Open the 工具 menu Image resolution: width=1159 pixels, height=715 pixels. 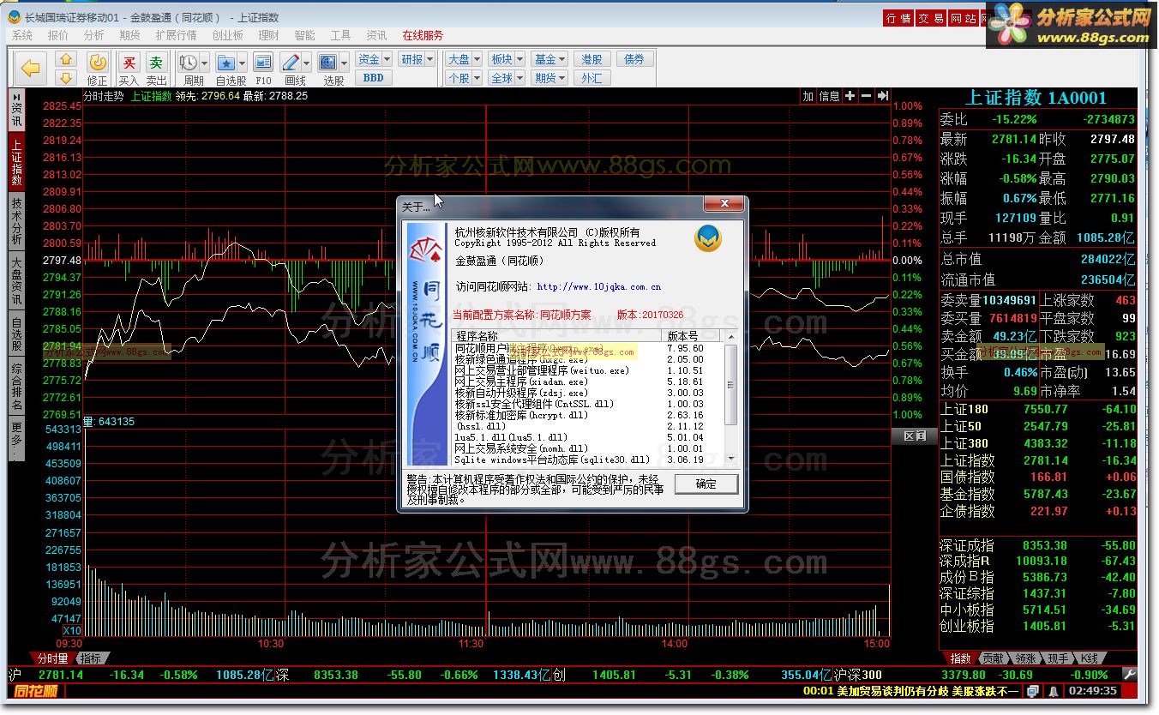point(340,35)
